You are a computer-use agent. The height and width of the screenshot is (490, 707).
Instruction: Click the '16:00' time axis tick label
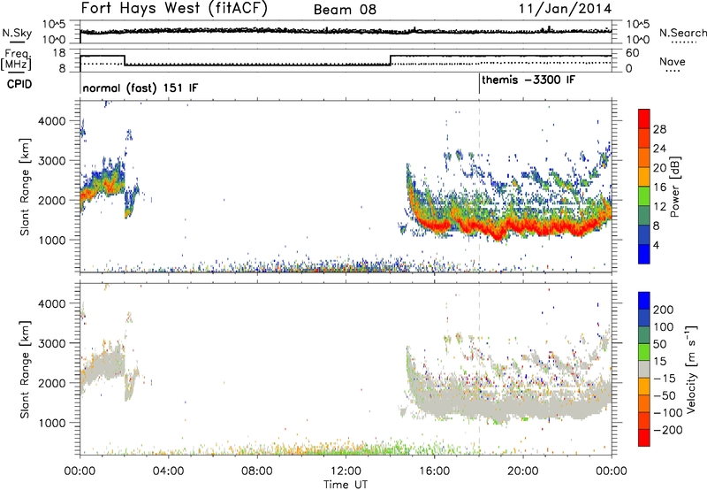(x=434, y=471)
